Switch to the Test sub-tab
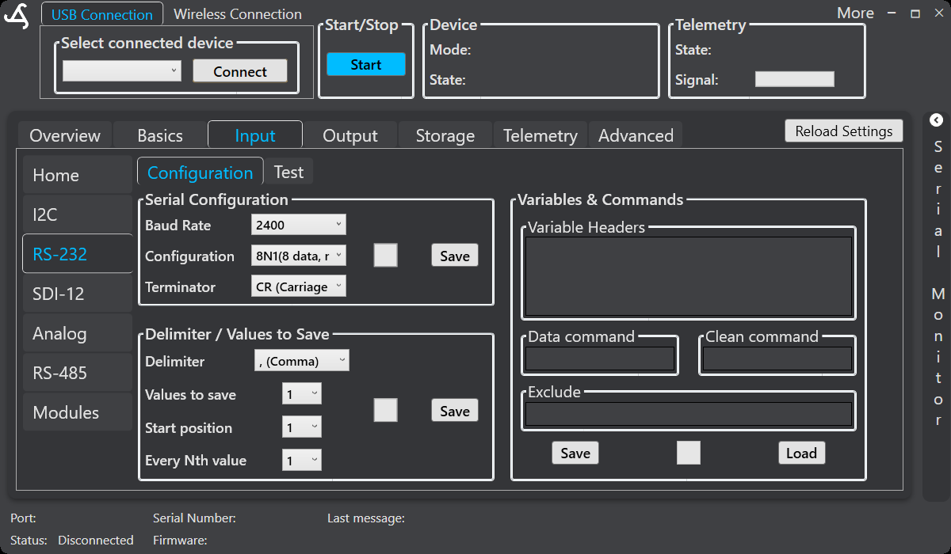 pyautogui.click(x=288, y=172)
